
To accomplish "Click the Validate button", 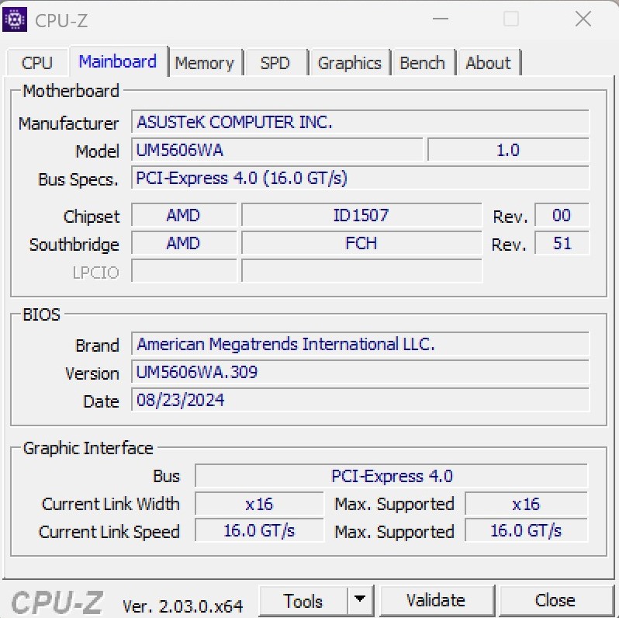I will pos(436,601).
